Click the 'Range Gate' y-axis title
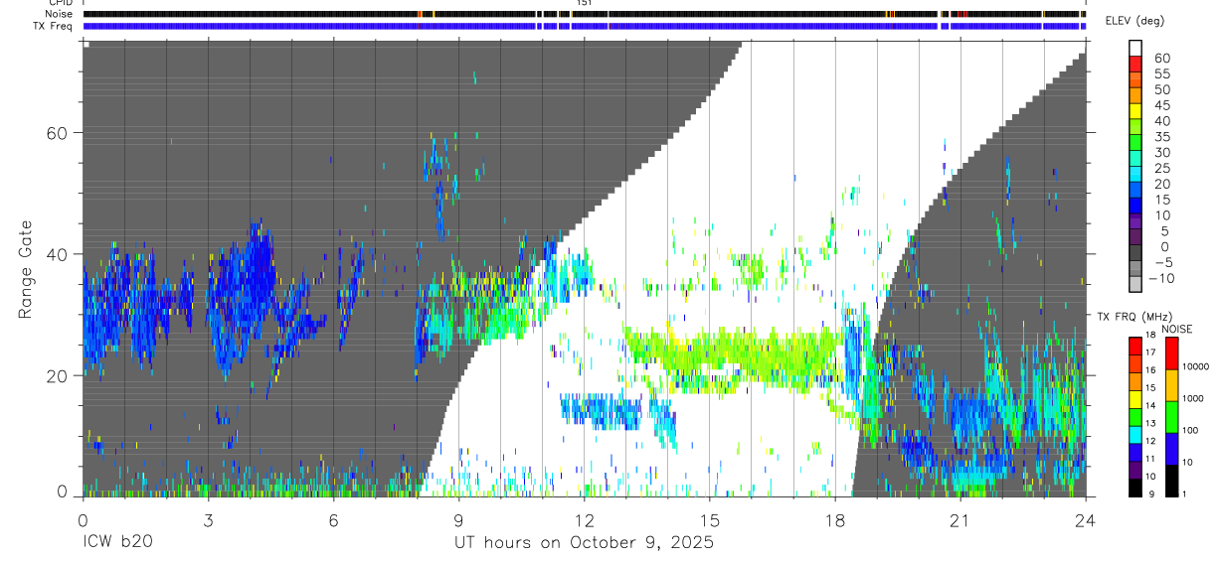 (x=27, y=269)
